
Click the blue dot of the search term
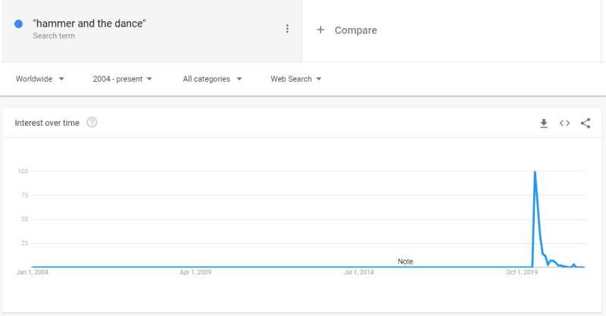tap(18, 24)
